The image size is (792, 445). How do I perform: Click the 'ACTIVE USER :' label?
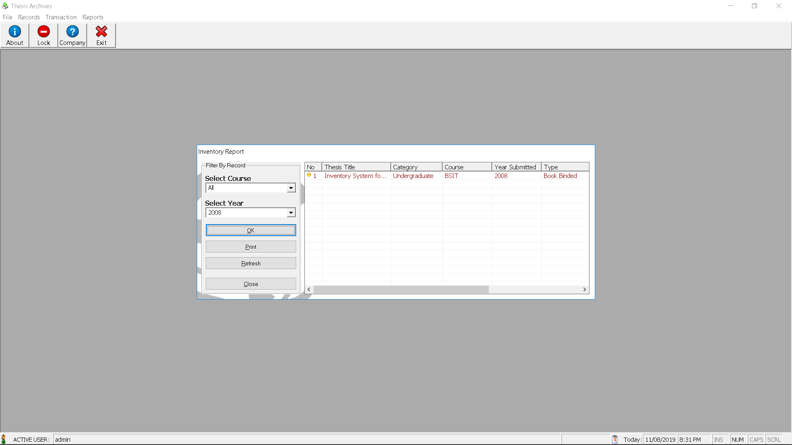point(31,440)
